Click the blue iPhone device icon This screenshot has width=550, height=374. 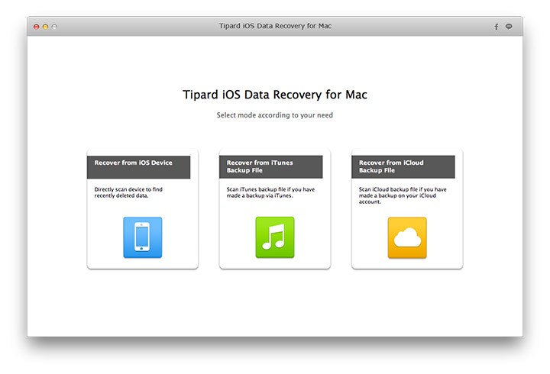coord(142,237)
